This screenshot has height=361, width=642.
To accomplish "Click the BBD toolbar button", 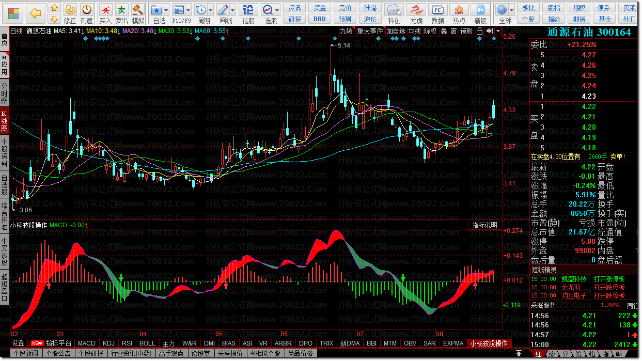I will (320, 19).
